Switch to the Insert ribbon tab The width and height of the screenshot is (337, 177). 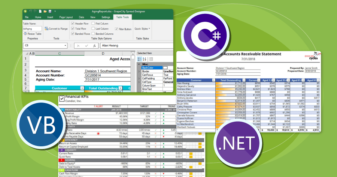(x=50, y=17)
